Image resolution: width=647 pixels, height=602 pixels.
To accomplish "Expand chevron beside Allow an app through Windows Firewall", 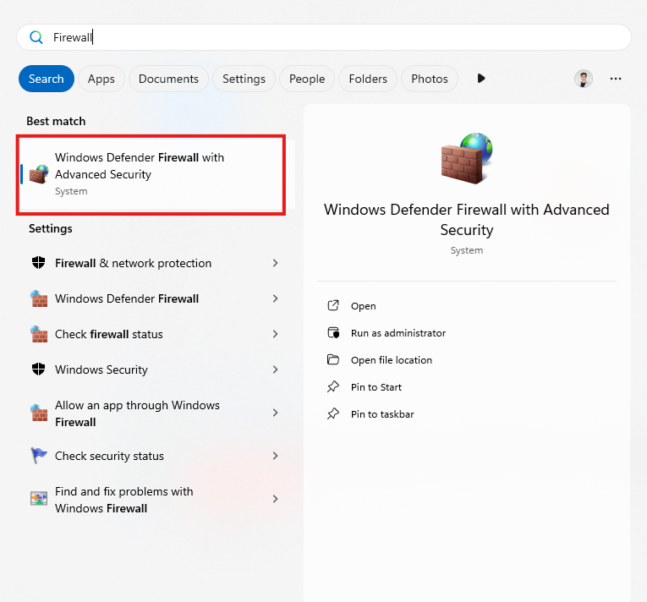I will (x=275, y=413).
